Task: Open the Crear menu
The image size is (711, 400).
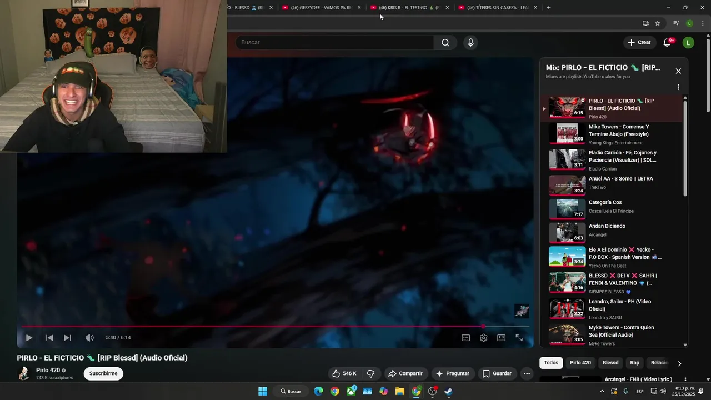Action: point(639,42)
